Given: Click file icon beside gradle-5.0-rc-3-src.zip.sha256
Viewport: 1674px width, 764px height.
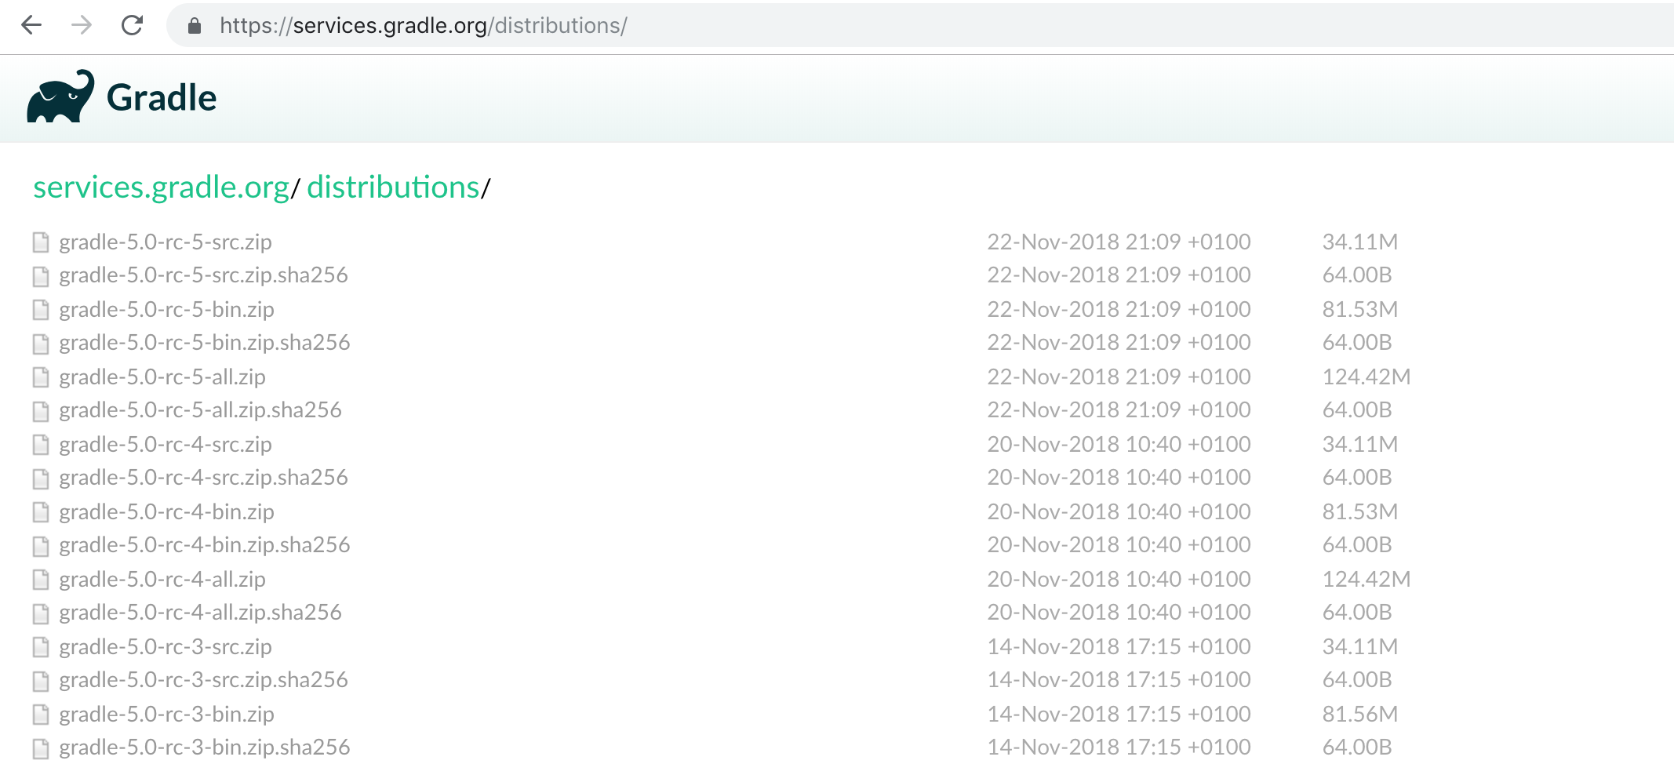Looking at the screenshot, I should 41,681.
